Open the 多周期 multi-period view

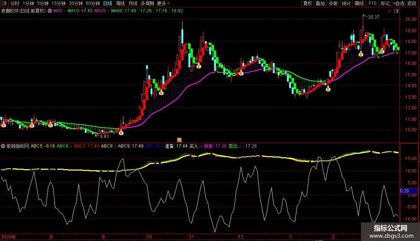147,3
